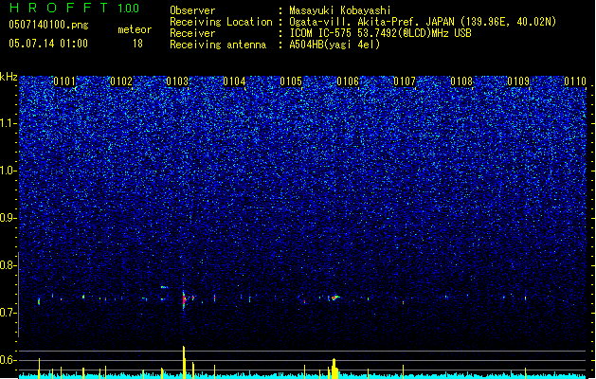The image size is (596, 379).
Task: Click the 0108 time marker
Action: point(461,81)
